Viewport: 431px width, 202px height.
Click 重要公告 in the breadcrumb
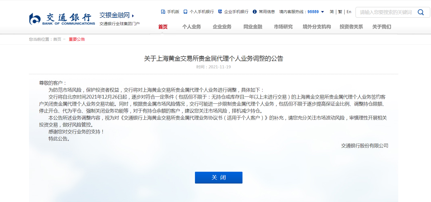pos(77,39)
